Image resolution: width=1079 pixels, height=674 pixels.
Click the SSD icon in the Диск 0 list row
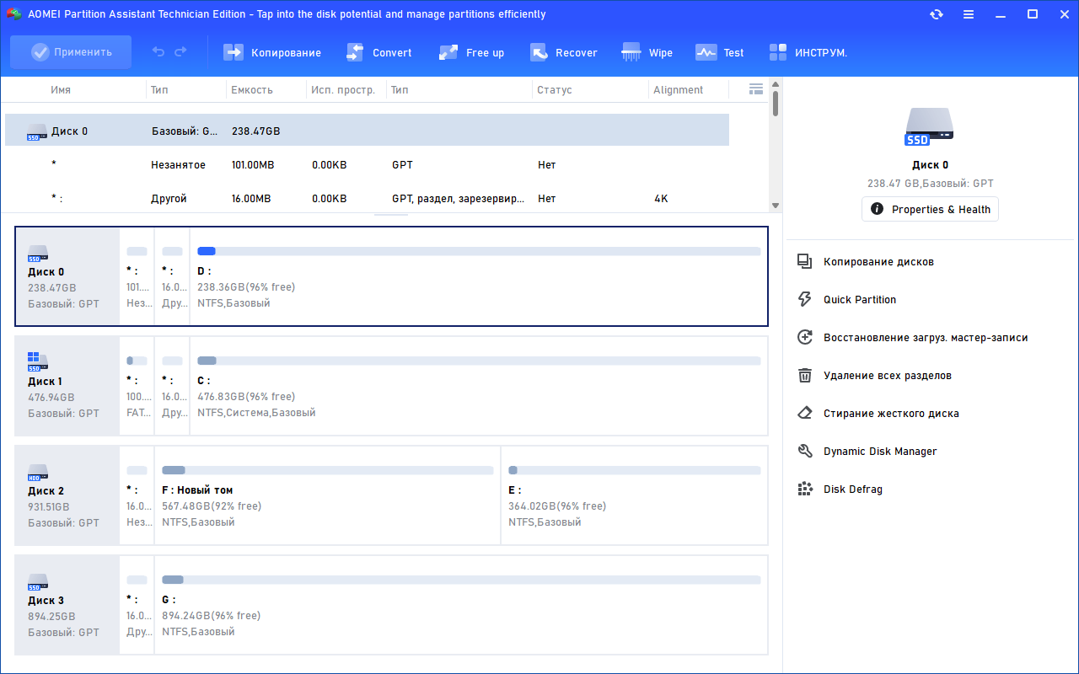point(36,131)
